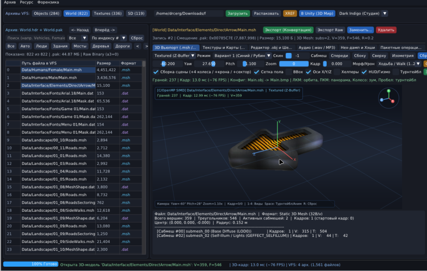
Task: Open the Textured (Z-Buffer) mode dropdown
Action: (174, 56)
